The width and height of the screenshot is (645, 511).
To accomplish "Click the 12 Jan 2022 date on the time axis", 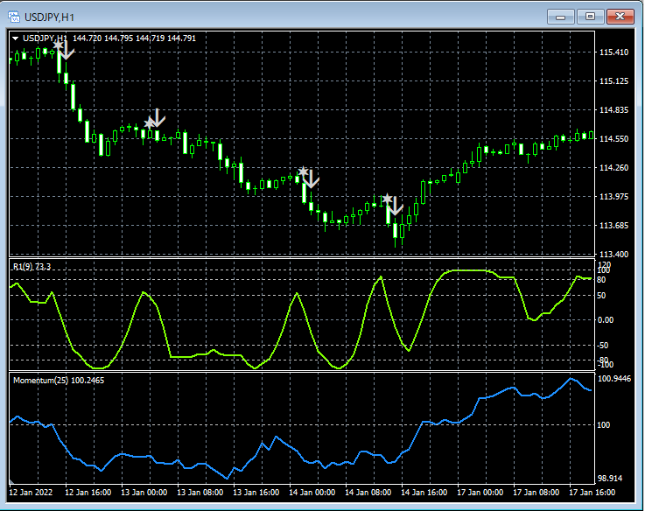I will tap(32, 493).
